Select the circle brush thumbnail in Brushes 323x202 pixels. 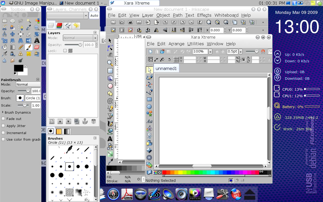69,166
